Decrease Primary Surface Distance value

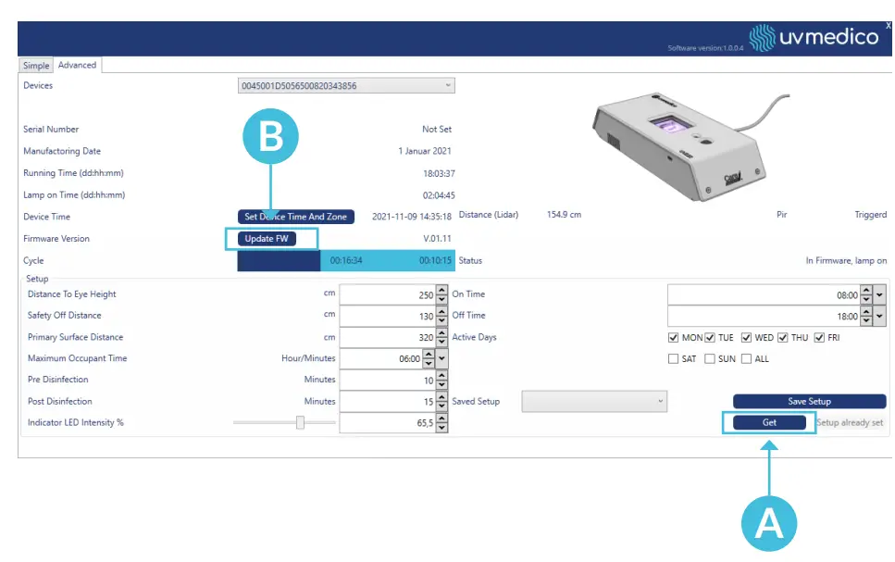point(441,343)
